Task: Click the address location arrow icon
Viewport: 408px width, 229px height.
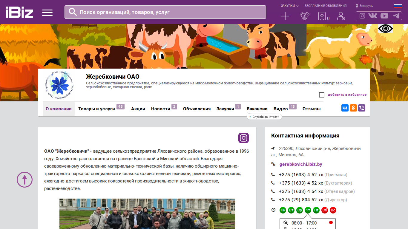Action: (273, 148)
